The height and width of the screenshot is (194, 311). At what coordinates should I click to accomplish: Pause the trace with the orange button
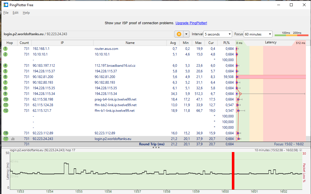[179, 34]
